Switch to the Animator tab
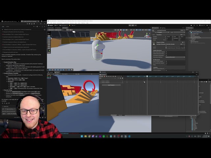This screenshot has height=158, width=211. [x=58, y=28]
